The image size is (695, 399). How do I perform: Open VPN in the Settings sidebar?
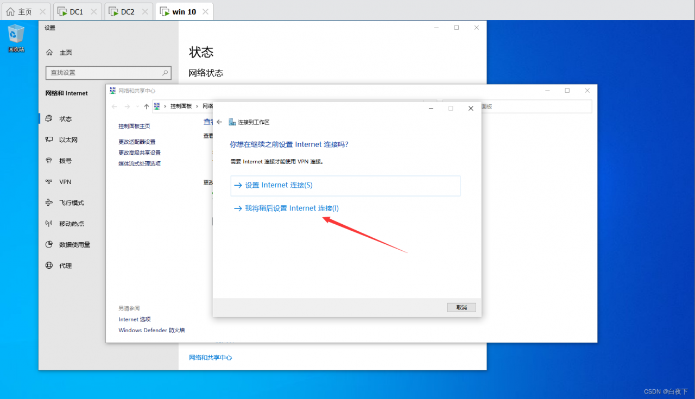click(59, 182)
